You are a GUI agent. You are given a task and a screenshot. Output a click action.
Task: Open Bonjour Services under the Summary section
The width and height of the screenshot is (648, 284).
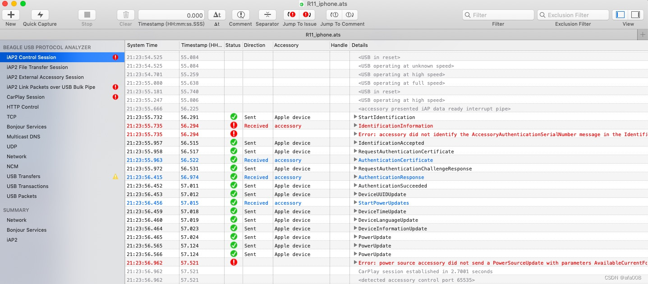[62, 230]
